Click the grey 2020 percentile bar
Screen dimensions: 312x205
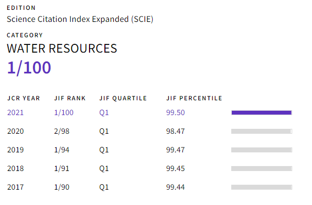[261, 132]
